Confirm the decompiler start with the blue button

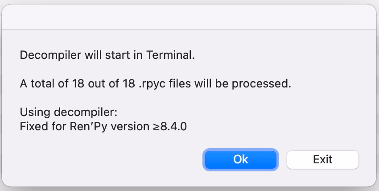(x=241, y=159)
